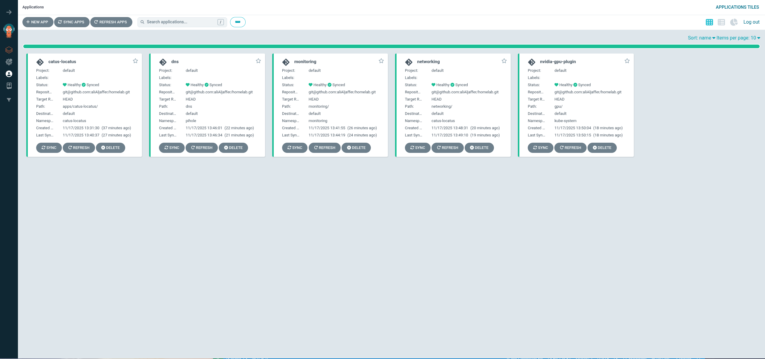Focus the Search applications field
The image size is (765, 359).
181,22
